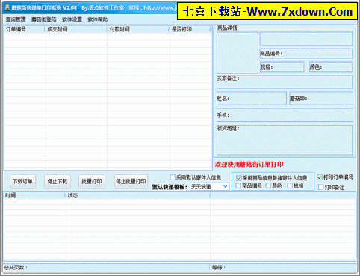The height and width of the screenshot is (276, 360).
Task: Toggle the 打印订单编号 checkbox
Action: pos(320,177)
